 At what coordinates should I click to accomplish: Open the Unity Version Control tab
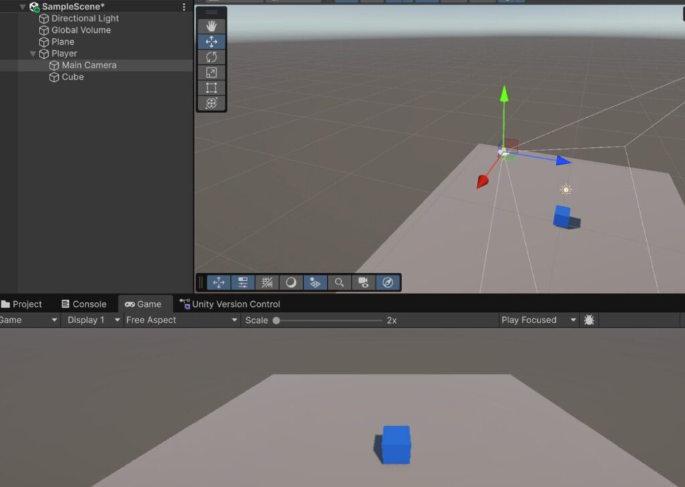[229, 304]
